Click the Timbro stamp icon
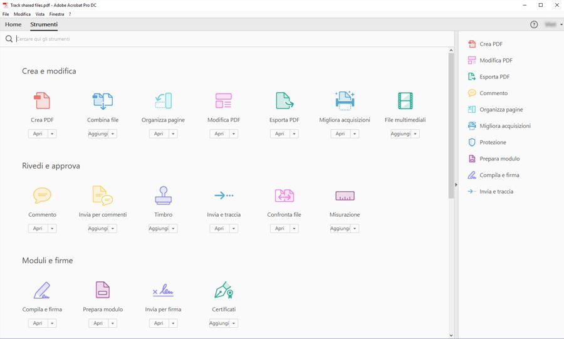Image resolution: width=564 pixels, height=339 pixels. pyautogui.click(x=164, y=196)
